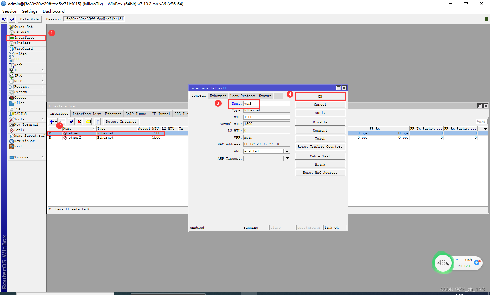Open CAPsMAN in the sidebar
This screenshot has width=490, height=295.
pyautogui.click(x=21, y=32)
